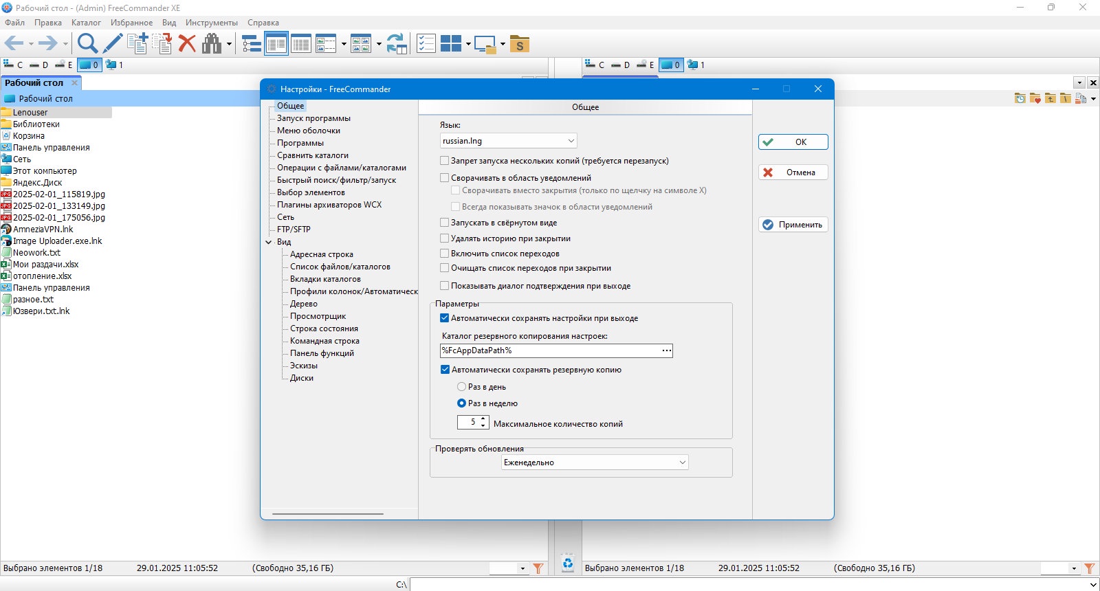Click the blue four-tile layout icon
Screen dimensions: 1100x591
click(451, 44)
